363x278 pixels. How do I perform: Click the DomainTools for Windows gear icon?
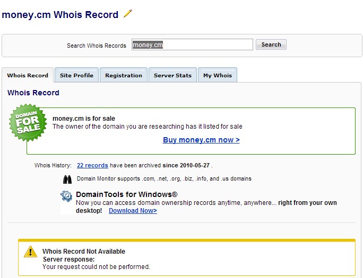(x=66, y=196)
